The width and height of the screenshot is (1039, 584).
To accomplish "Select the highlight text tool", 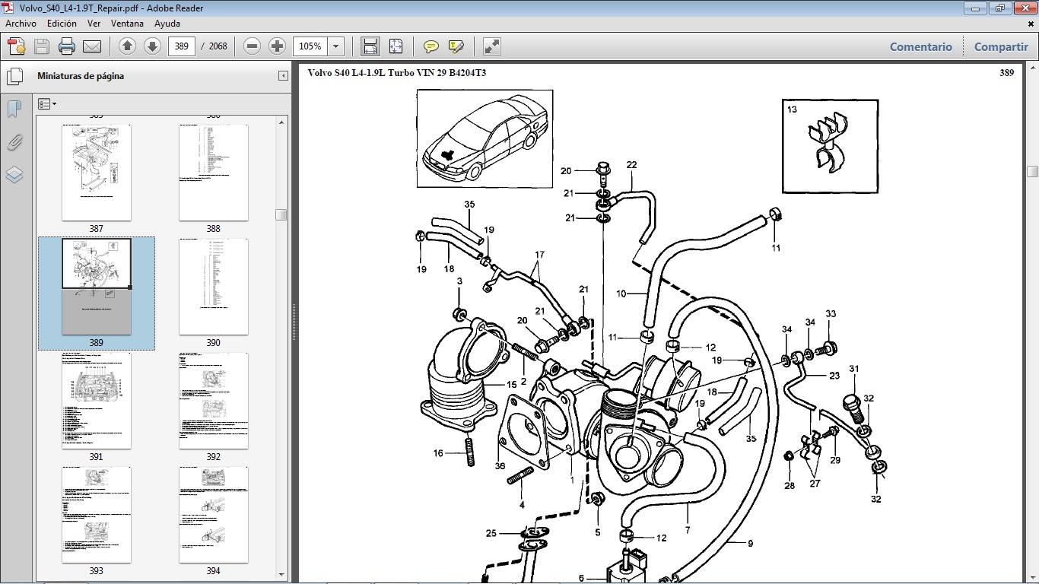I will pyautogui.click(x=456, y=46).
